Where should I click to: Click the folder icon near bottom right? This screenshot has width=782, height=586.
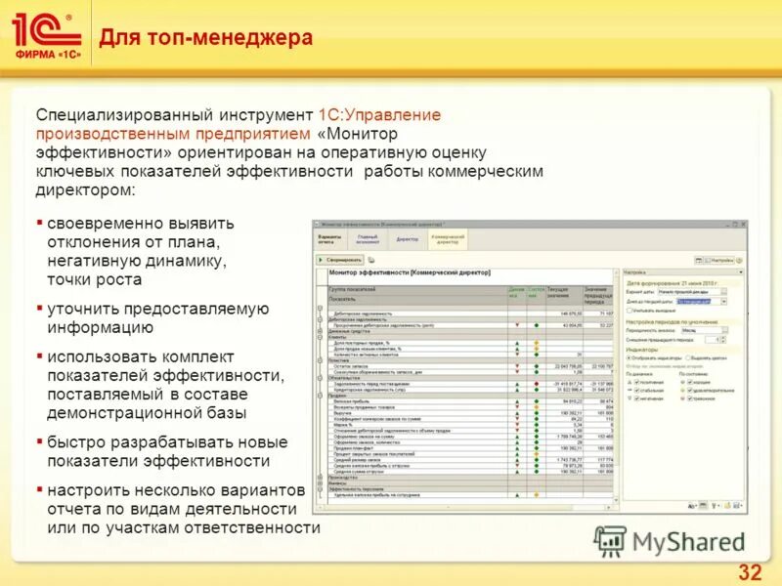[728, 505]
